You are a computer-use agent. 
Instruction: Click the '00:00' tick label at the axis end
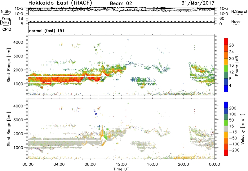[214, 165]
